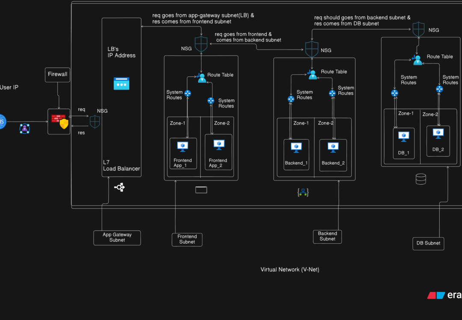
Task: Select the Route Table icon in Backend subnet
Action: pyautogui.click(x=312, y=75)
